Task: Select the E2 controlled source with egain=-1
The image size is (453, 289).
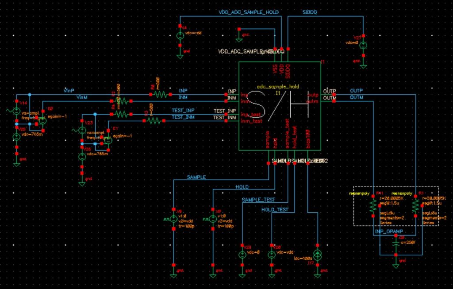Action: pyautogui.click(x=43, y=121)
